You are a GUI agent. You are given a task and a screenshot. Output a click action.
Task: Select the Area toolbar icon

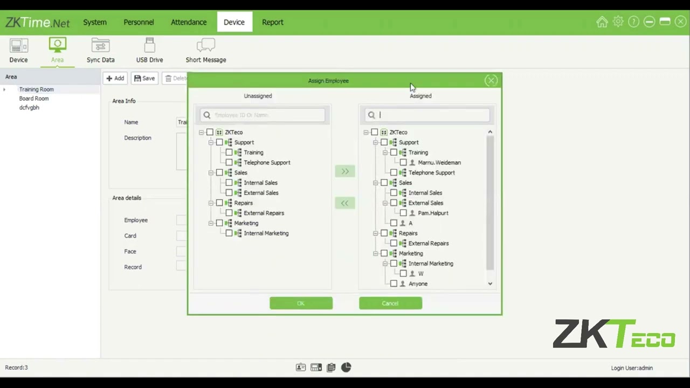point(57,51)
